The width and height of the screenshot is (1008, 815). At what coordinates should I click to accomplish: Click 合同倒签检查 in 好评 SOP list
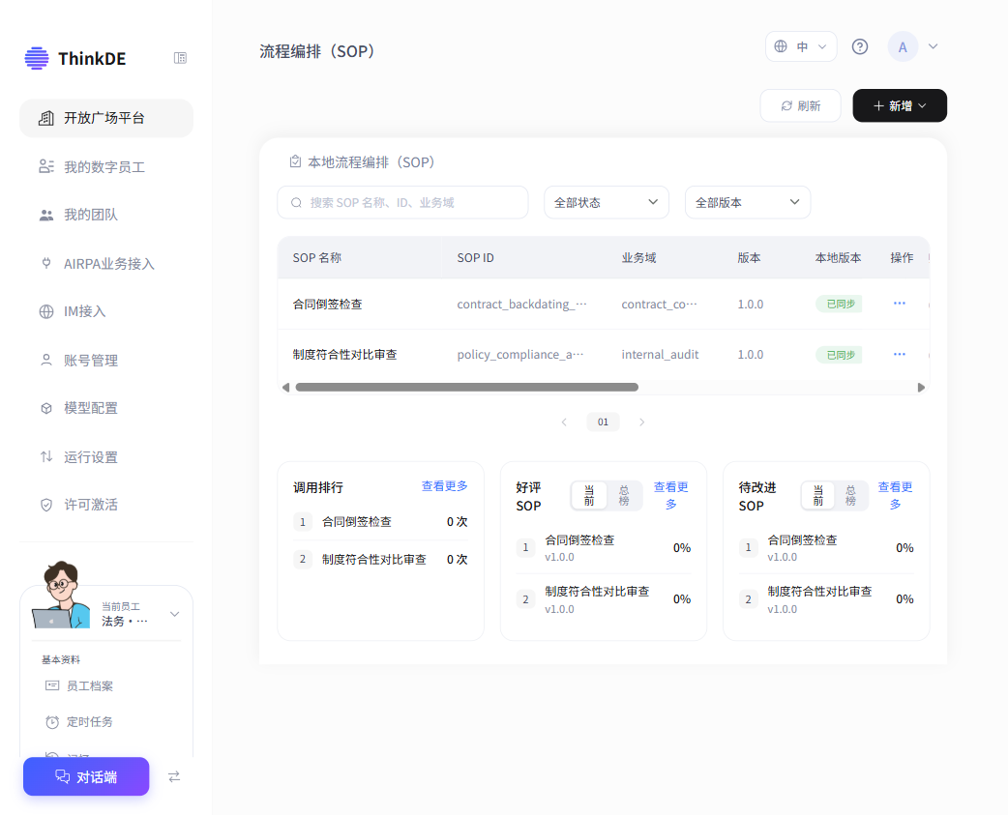[x=579, y=540]
